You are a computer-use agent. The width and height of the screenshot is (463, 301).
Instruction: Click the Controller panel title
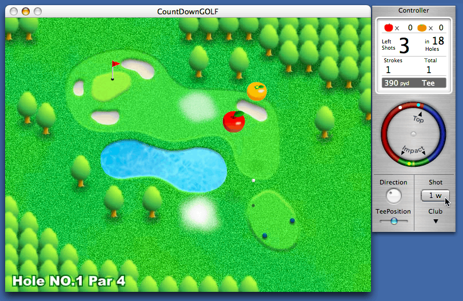[x=413, y=10]
